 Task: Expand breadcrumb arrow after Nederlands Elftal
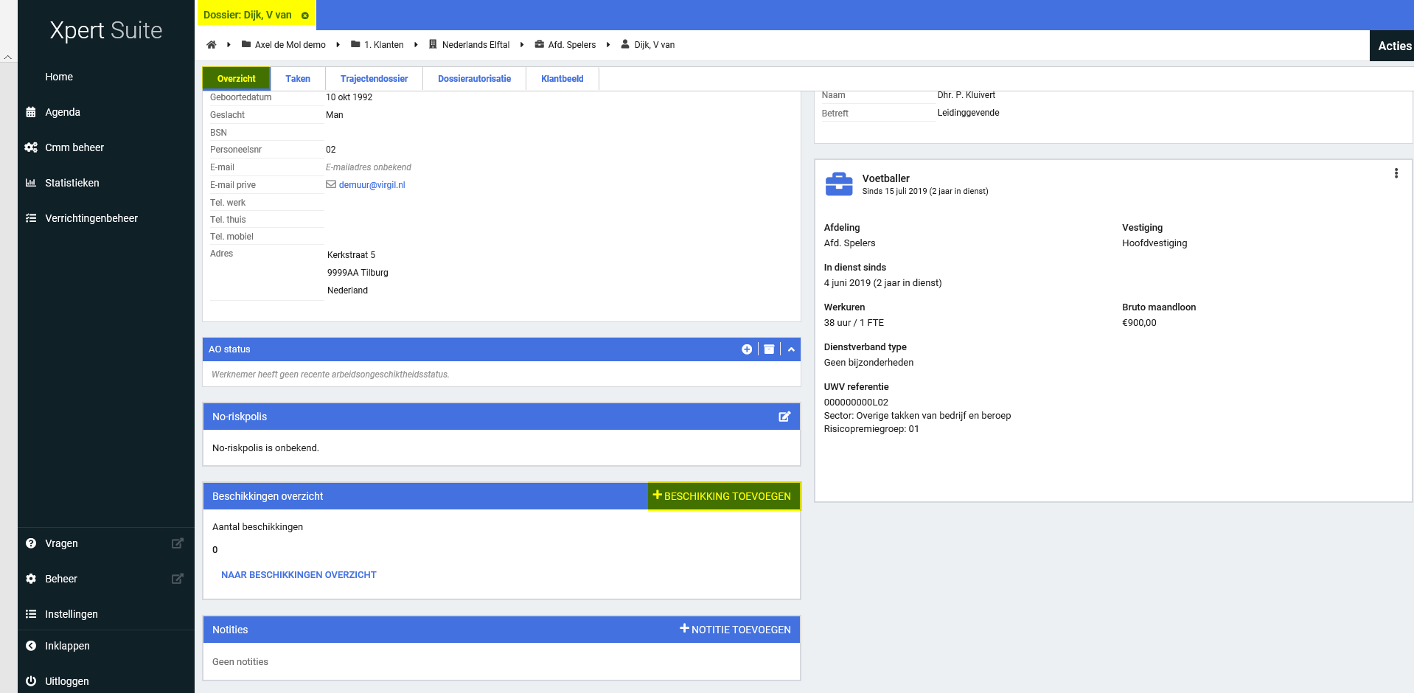click(522, 45)
